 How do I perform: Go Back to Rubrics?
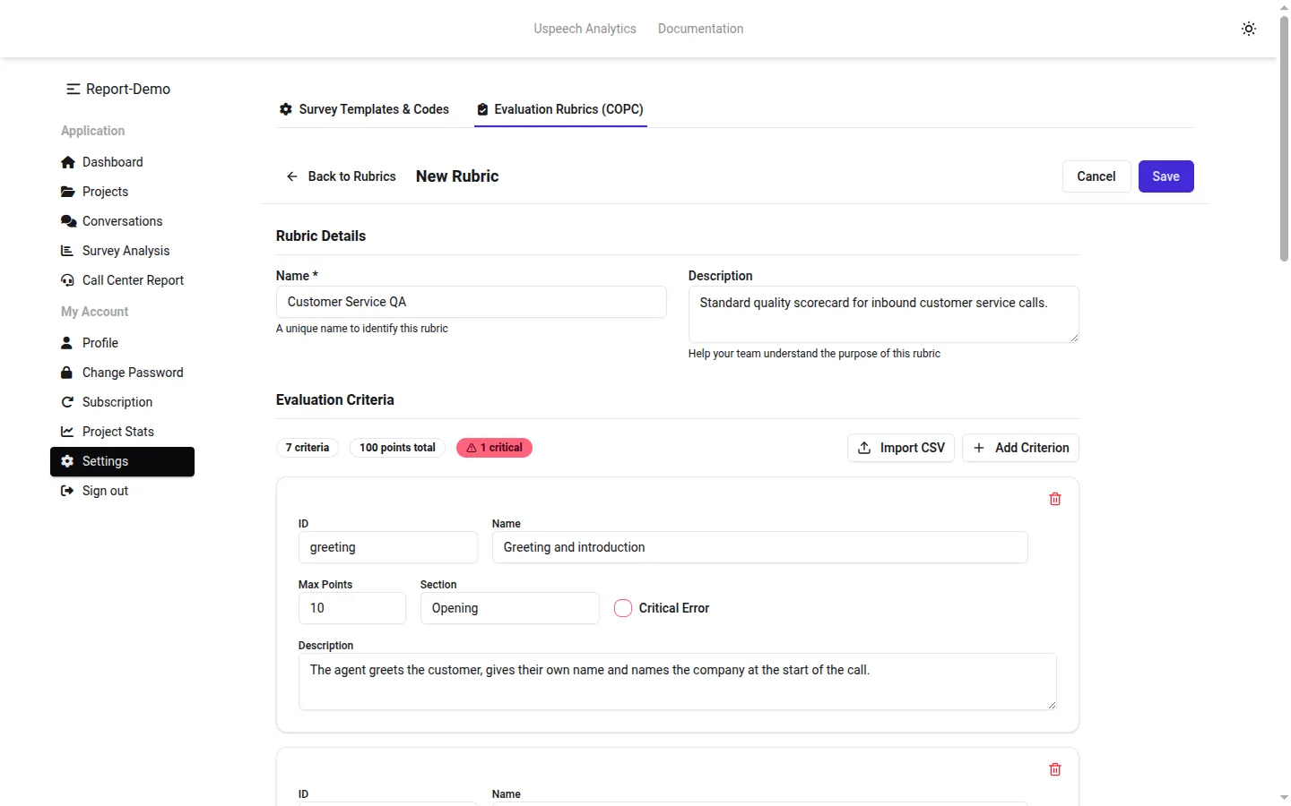click(x=341, y=176)
